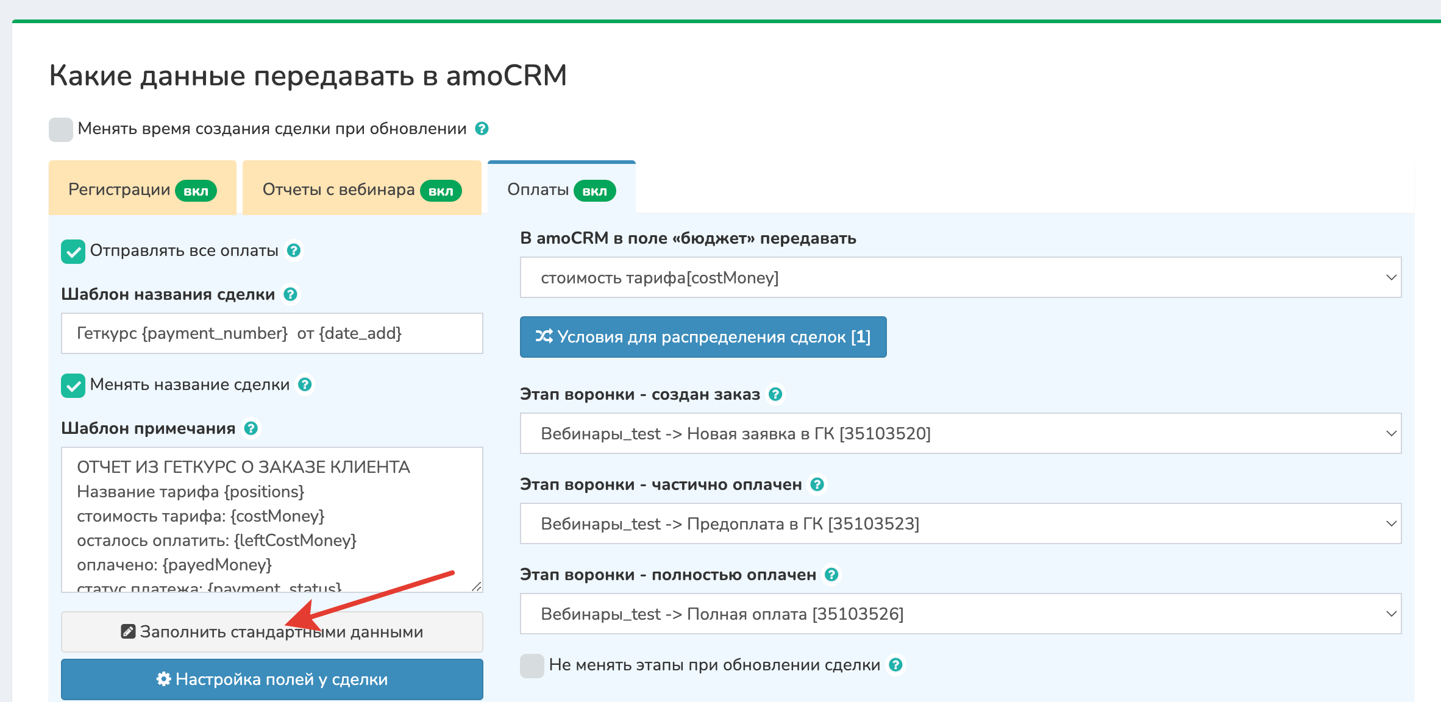Screen dimensions: 1441x702
Task: Check 'Не менять этапы при обновлении сделки'
Action: tap(532, 666)
